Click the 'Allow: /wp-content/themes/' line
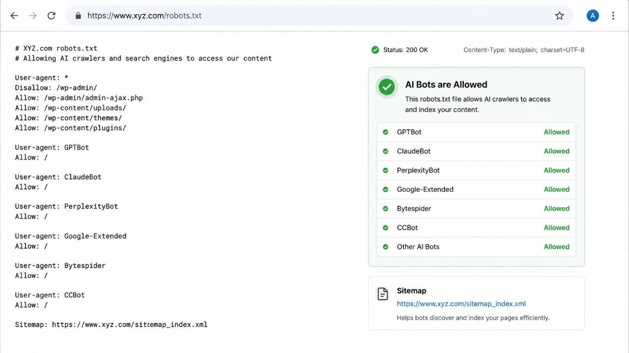Viewport: 629px width, 353px height. (x=68, y=118)
